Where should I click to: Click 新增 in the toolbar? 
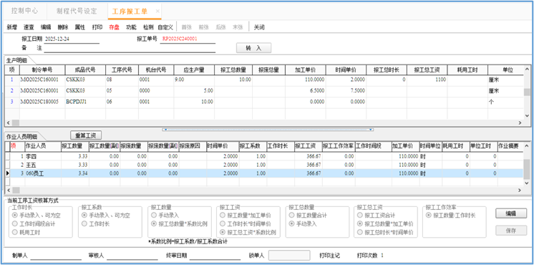tap(12, 28)
